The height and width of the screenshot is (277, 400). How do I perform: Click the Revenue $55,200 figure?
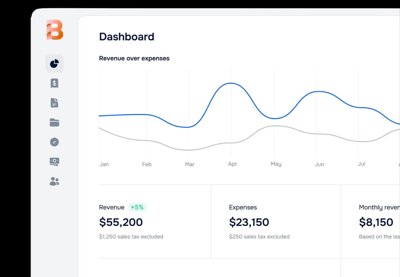click(121, 222)
